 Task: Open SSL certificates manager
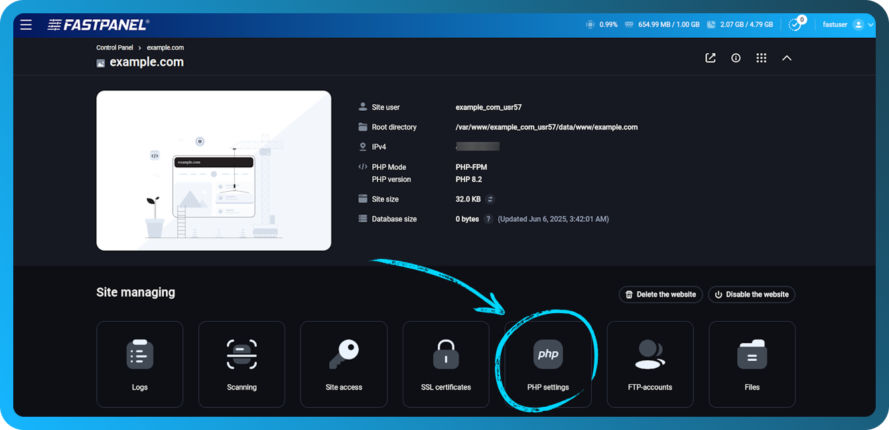446,364
